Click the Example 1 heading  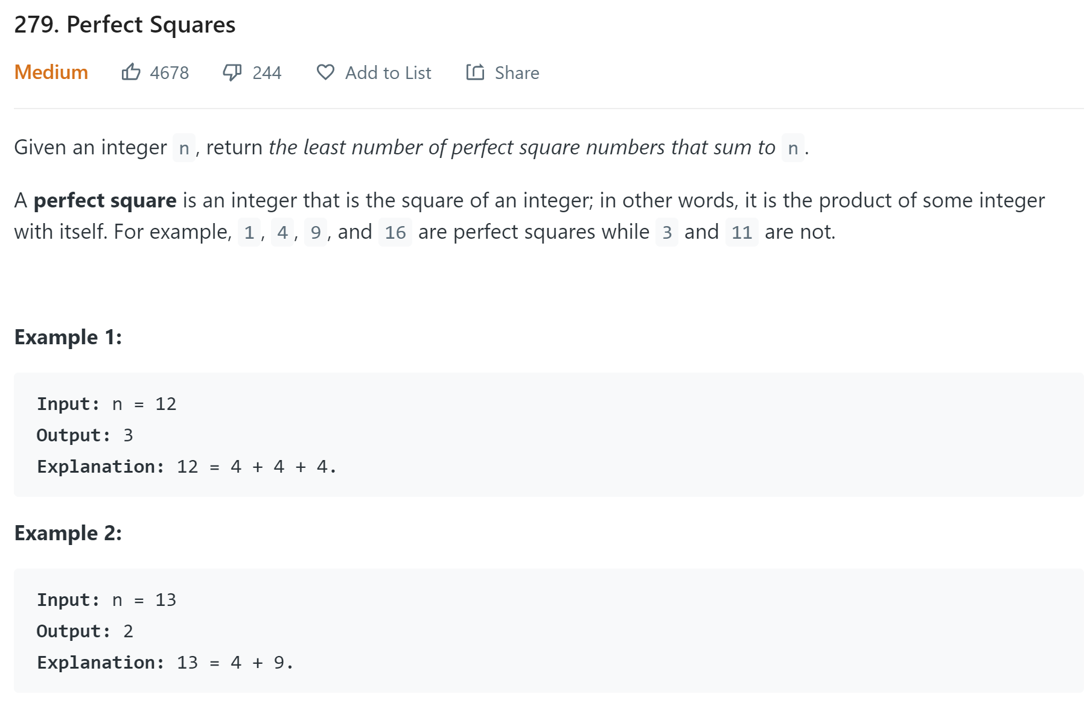click(68, 337)
